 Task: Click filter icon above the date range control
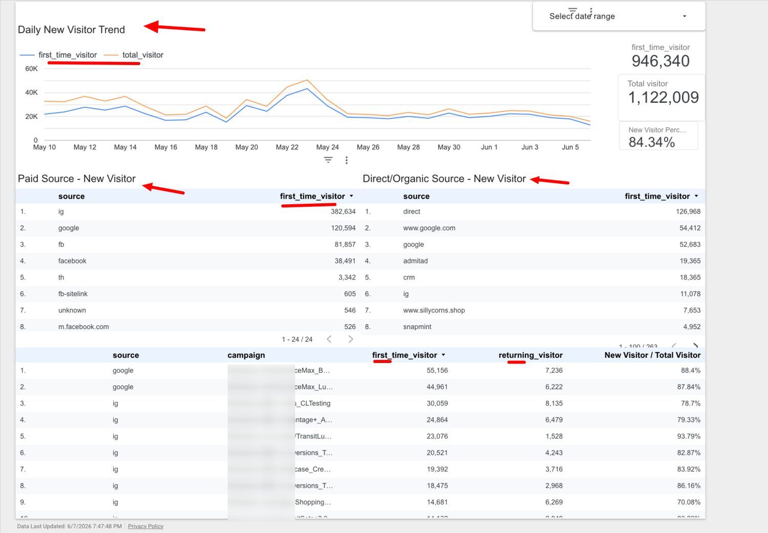(572, 10)
